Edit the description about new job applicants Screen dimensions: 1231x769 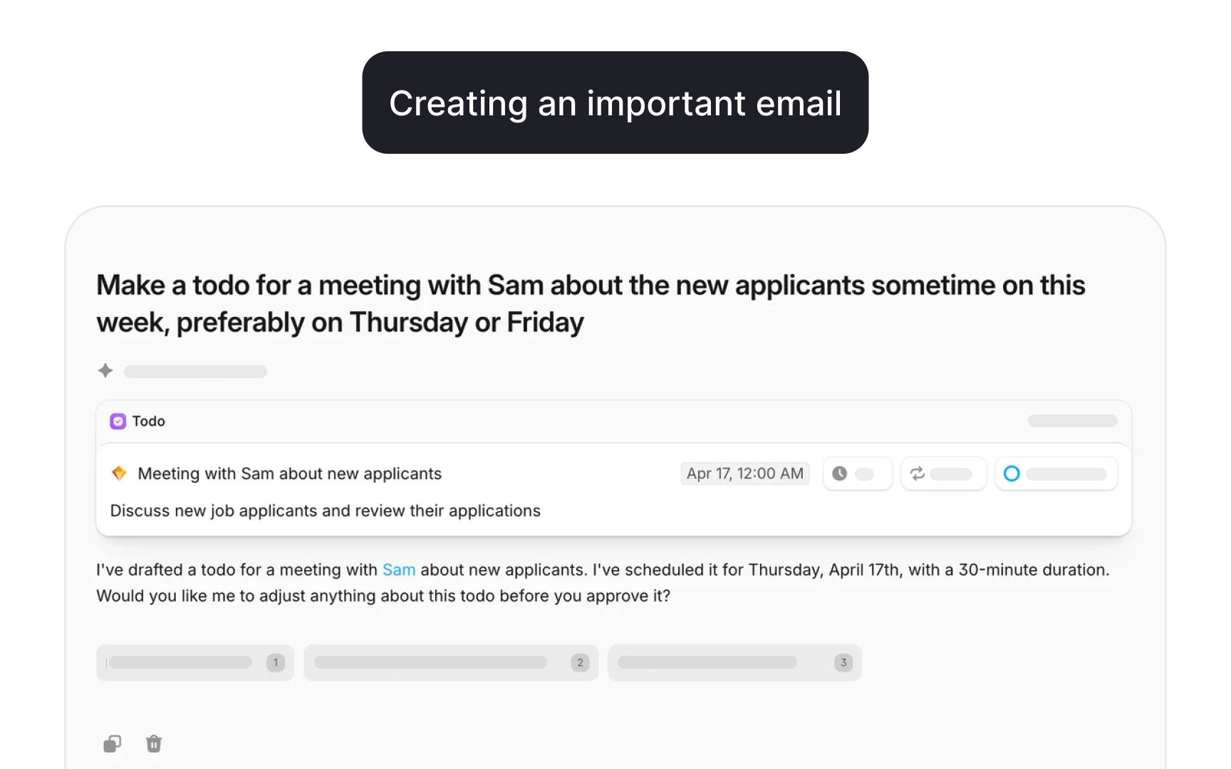point(326,511)
